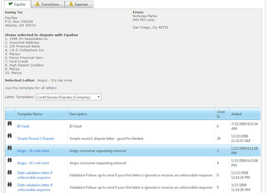Click green checkmark icon on Equifax tab
Viewport: 267px width, 193px height.
click(x=11, y=4)
